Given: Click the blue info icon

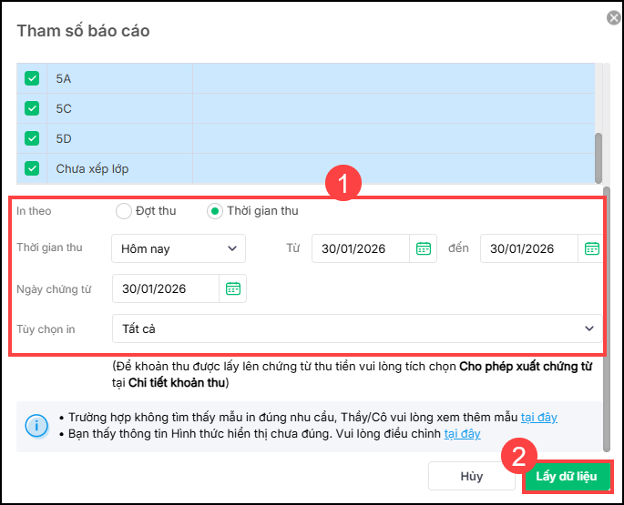Looking at the screenshot, I should (x=36, y=425).
